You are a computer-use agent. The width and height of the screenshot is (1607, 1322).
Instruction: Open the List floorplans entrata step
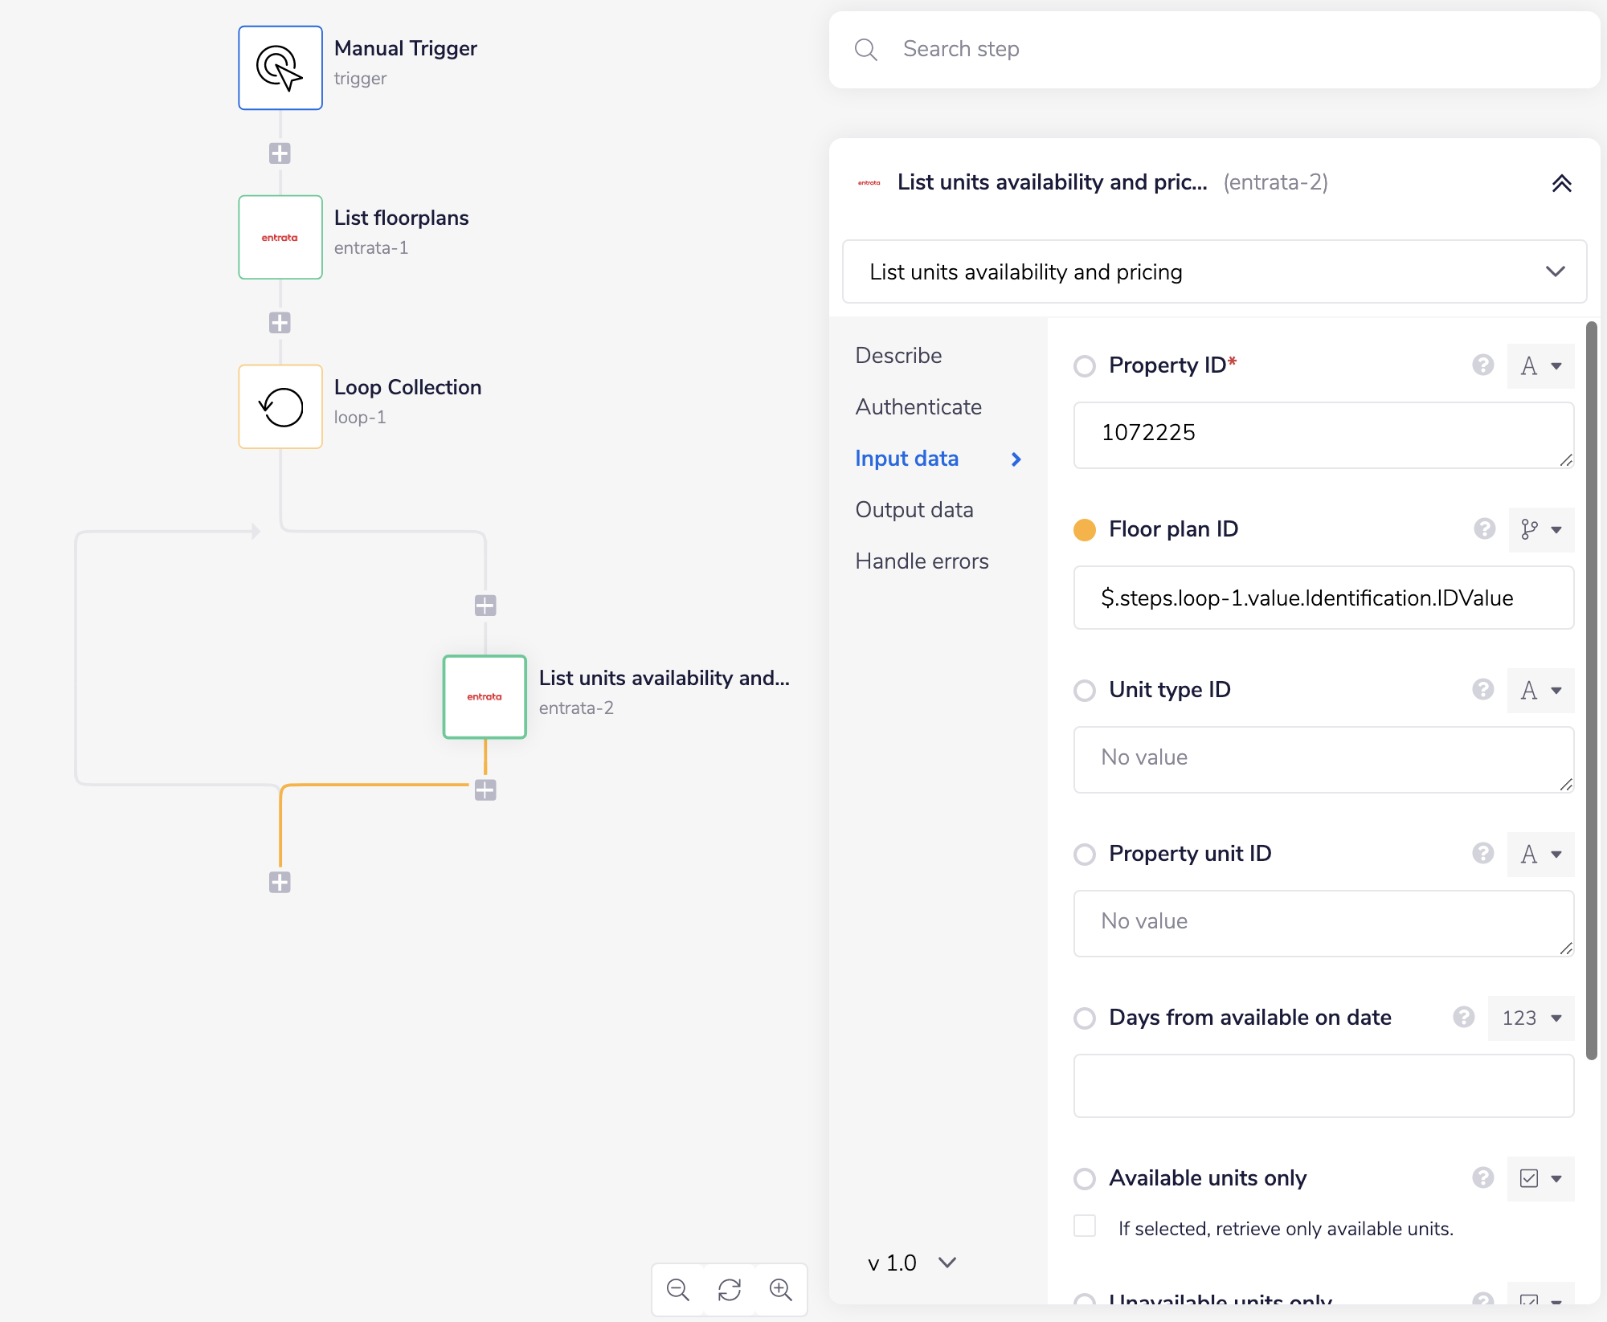[280, 238]
